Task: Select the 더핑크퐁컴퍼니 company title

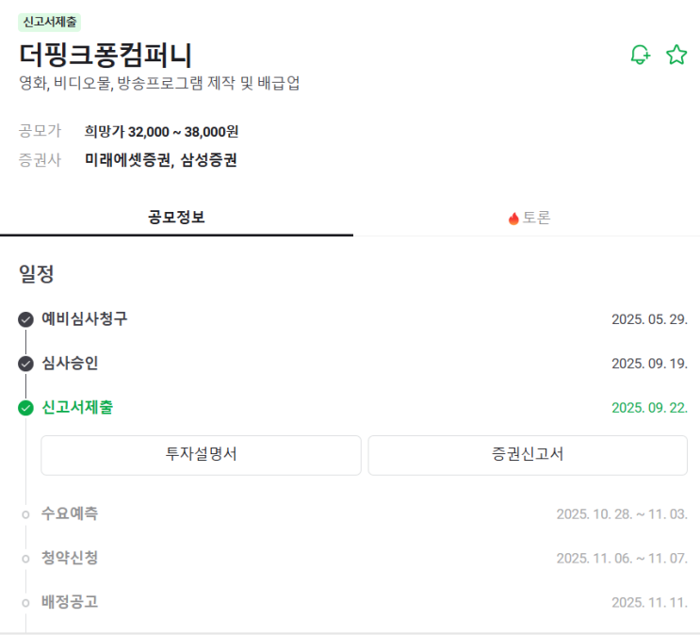Action: coord(105,55)
